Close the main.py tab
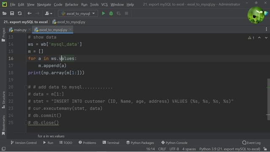Screen dimensions: 270x152 tap(30, 30)
